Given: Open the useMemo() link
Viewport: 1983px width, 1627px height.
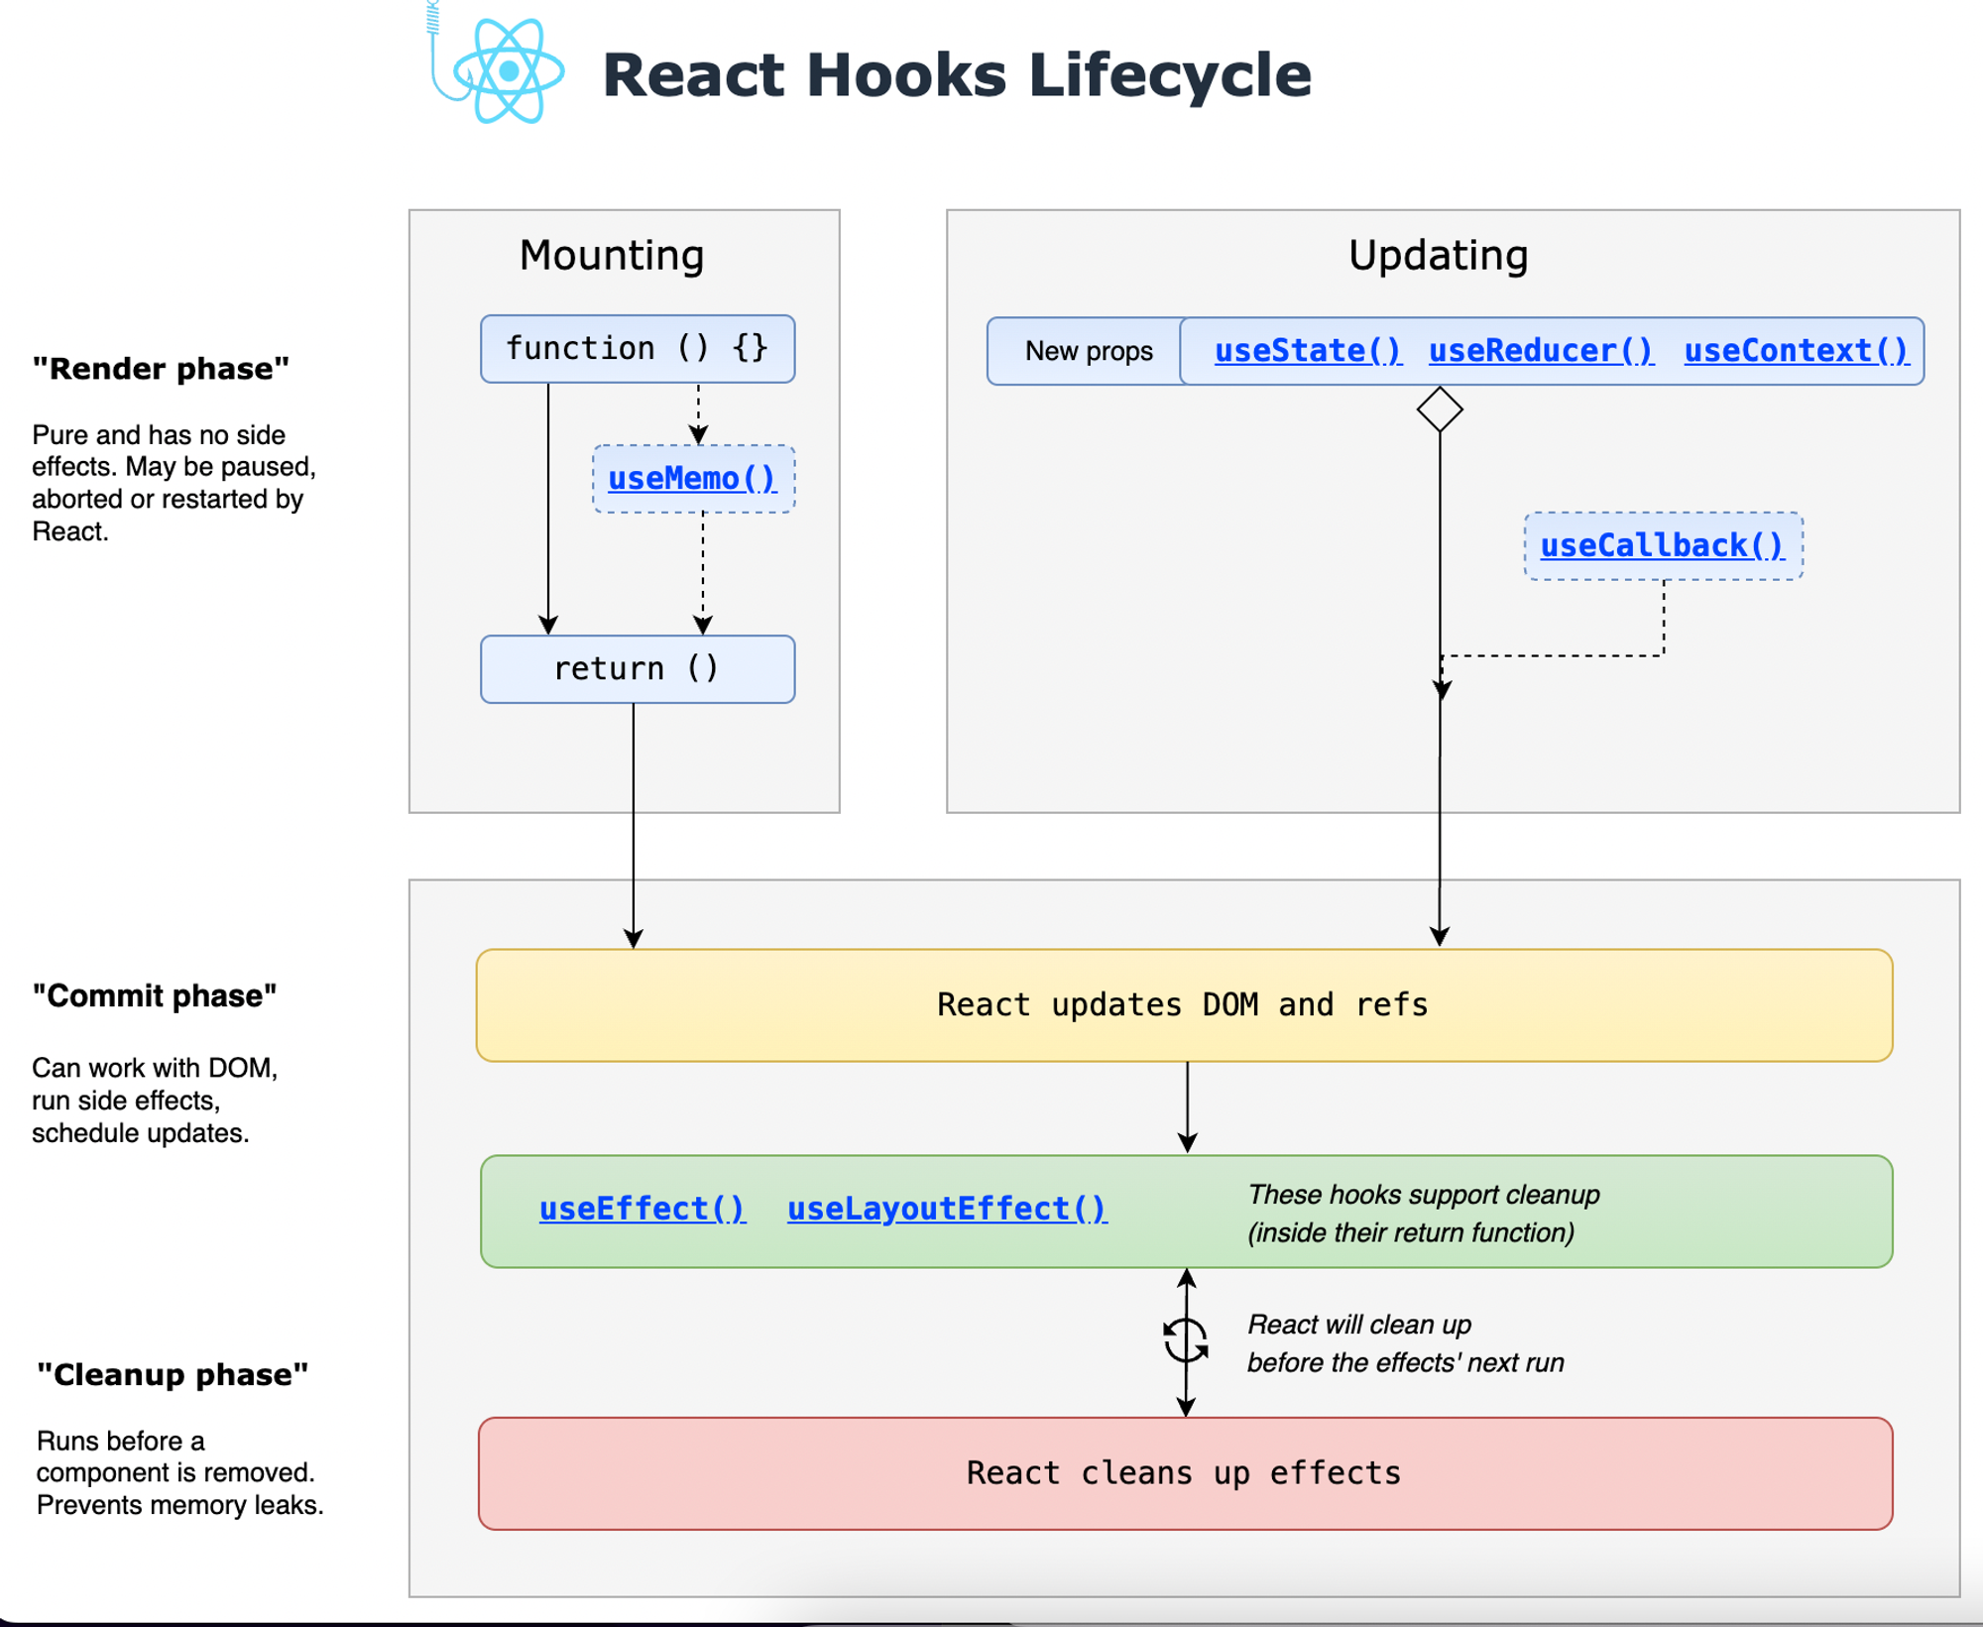Looking at the screenshot, I should click(x=692, y=479).
